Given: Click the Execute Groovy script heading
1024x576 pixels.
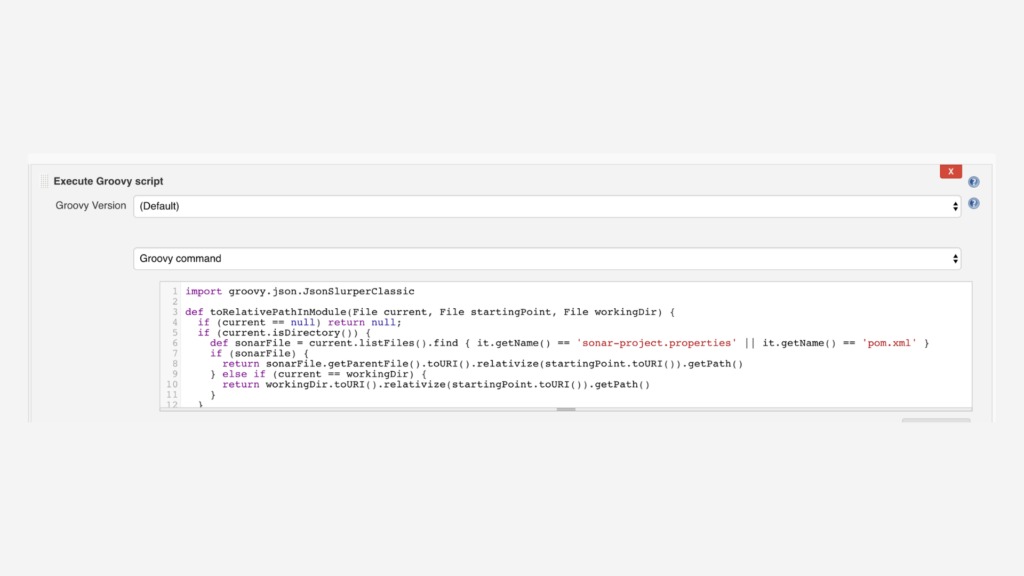Looking at the screenshot, I should 108,181.
